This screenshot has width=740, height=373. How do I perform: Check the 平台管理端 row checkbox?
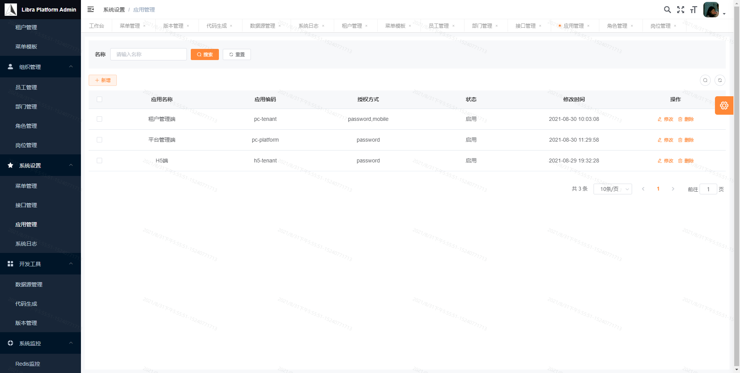click(x=99, y=140)
